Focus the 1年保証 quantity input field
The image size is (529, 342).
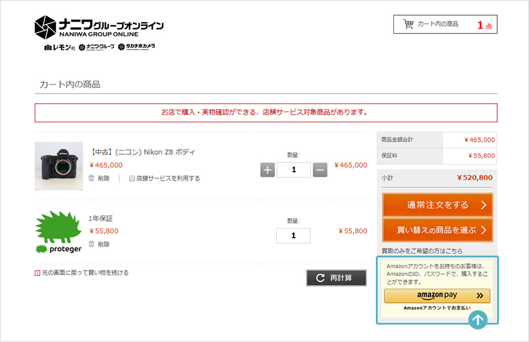(294, 236)
